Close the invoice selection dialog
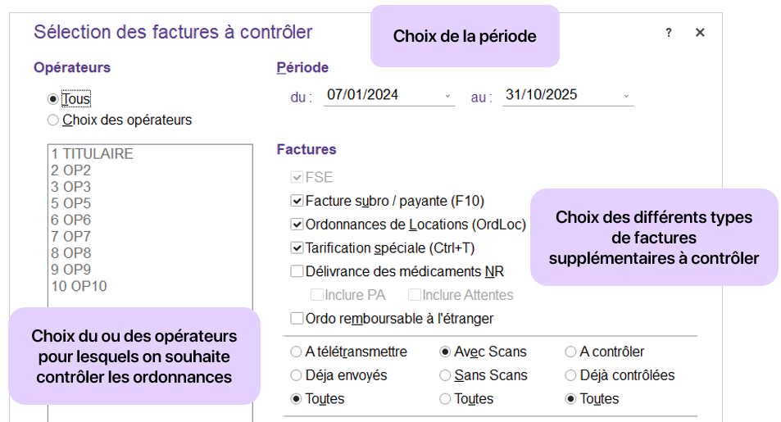 click(x=700, y=33)
